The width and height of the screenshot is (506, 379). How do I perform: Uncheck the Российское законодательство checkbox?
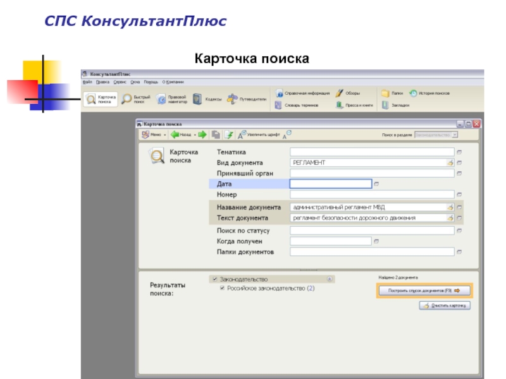(x=222, y=288)
